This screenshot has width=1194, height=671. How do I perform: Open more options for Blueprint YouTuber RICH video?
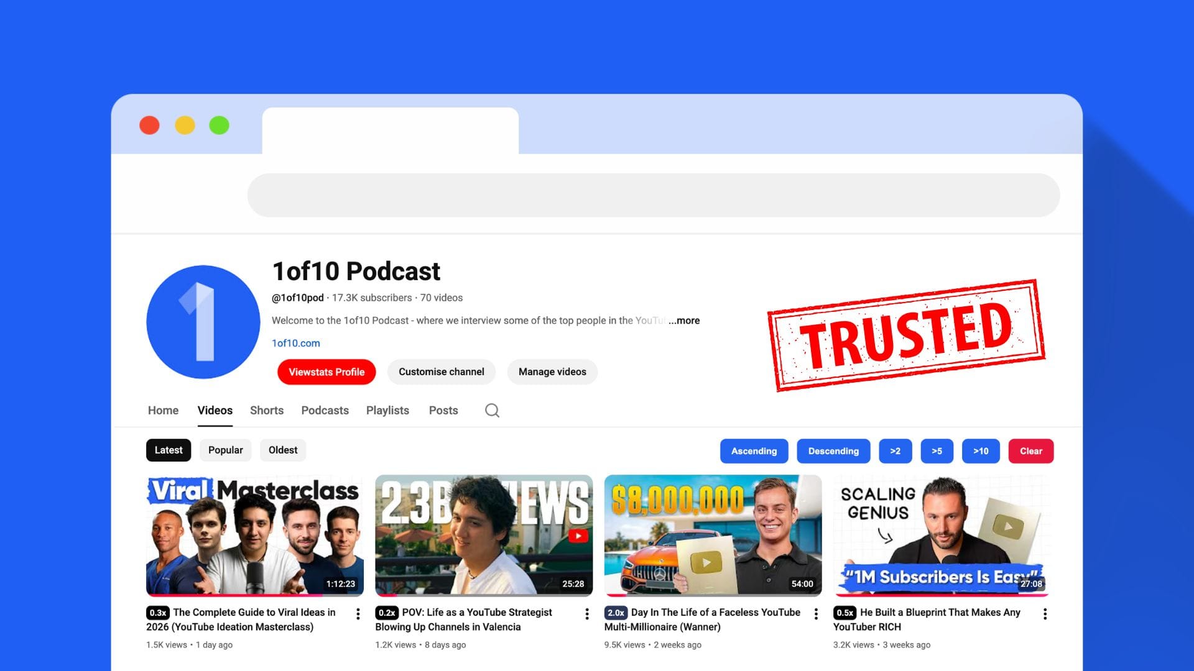click(x=1045, y=614)
